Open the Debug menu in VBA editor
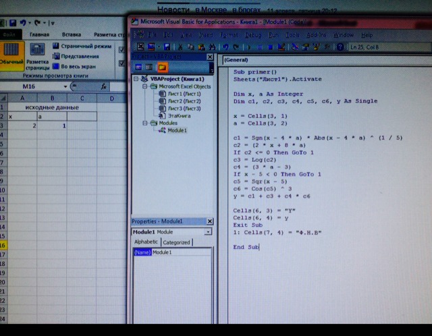432x336 pixels. pos(253,35)
